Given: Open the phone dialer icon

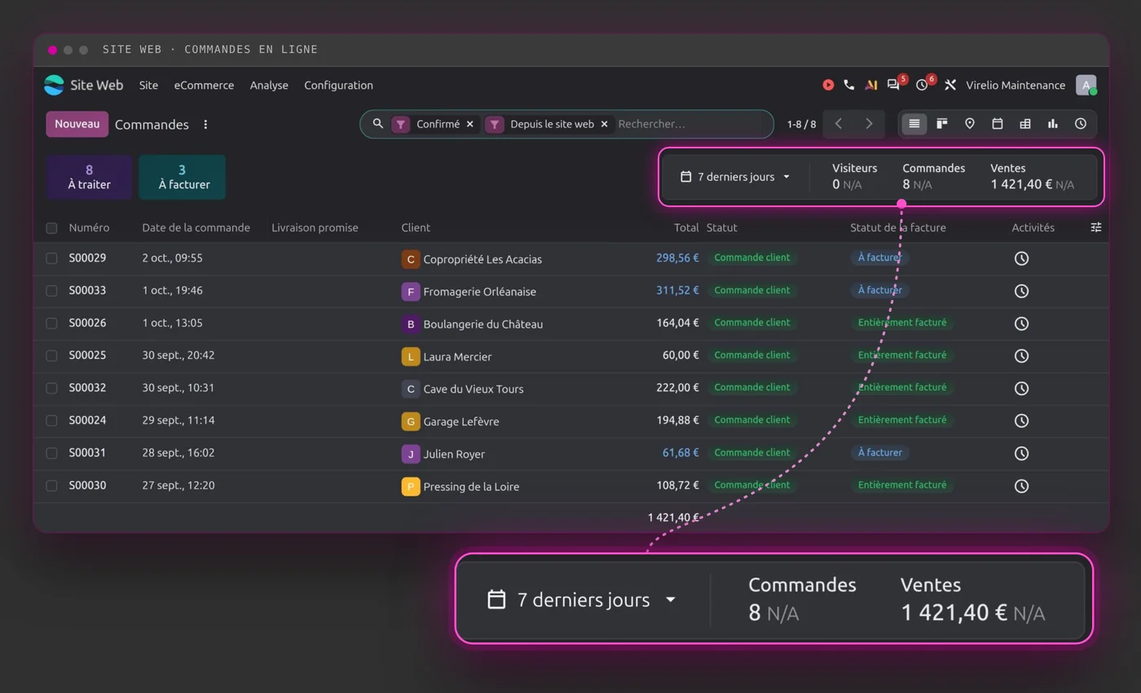Looking at the screenshot, I should pos(849,85).
